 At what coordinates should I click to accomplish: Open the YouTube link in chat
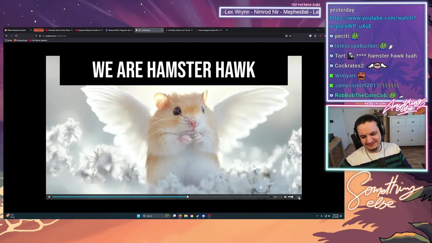373,22
